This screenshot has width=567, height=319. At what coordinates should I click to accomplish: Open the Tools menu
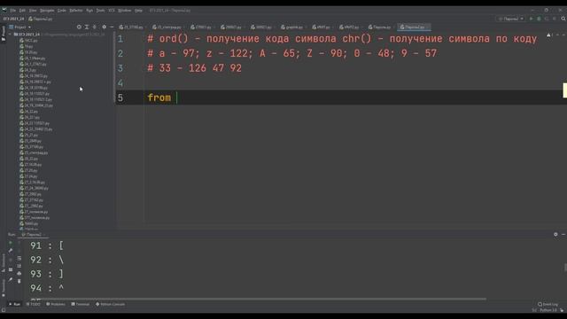100,11
